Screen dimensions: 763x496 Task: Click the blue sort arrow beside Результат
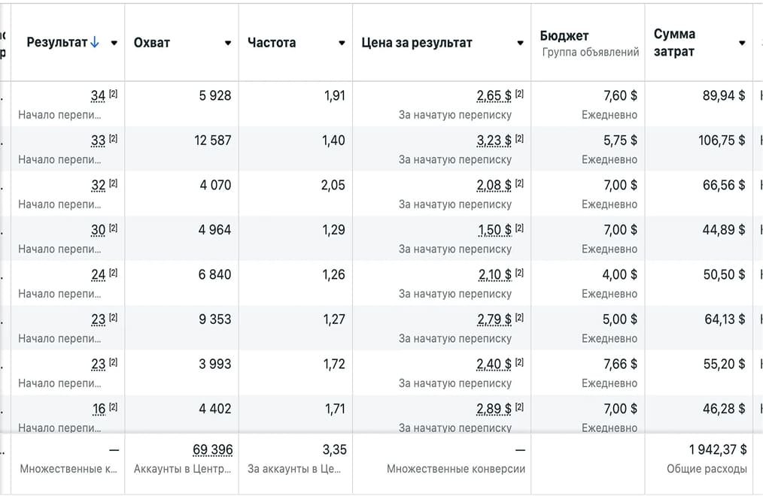95,43
